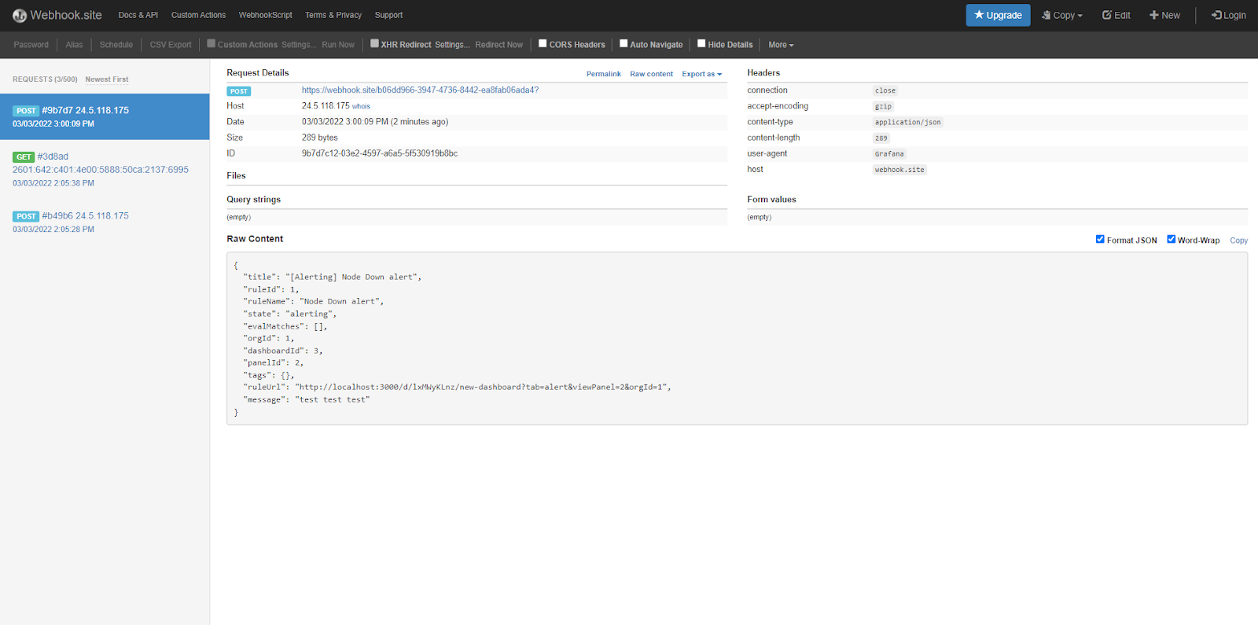Select POST request #9b7d7 from 24.5.118.175
The height and width of the screenshot is (625, 1258).
(105, 116)
